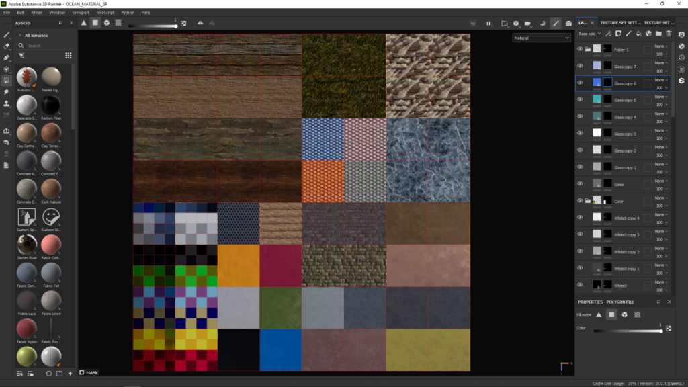Viewport: 688px width, 387px height.
Task: Open the Material viewport mode dropdown
Action: pyautogui.click(x=541, y=38)
